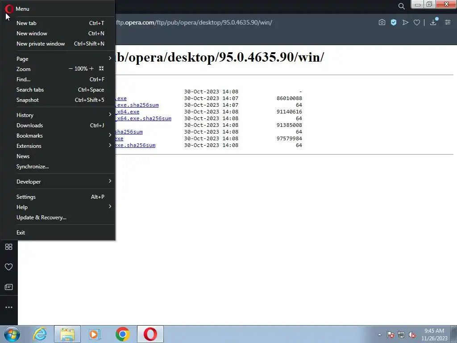Click file size value 91385008

point(289,125)
